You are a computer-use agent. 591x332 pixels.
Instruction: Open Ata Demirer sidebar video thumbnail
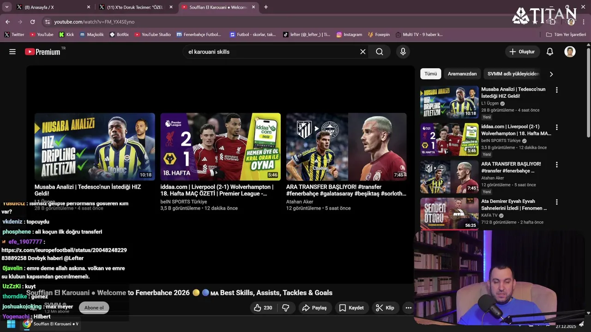coord(449,214)
